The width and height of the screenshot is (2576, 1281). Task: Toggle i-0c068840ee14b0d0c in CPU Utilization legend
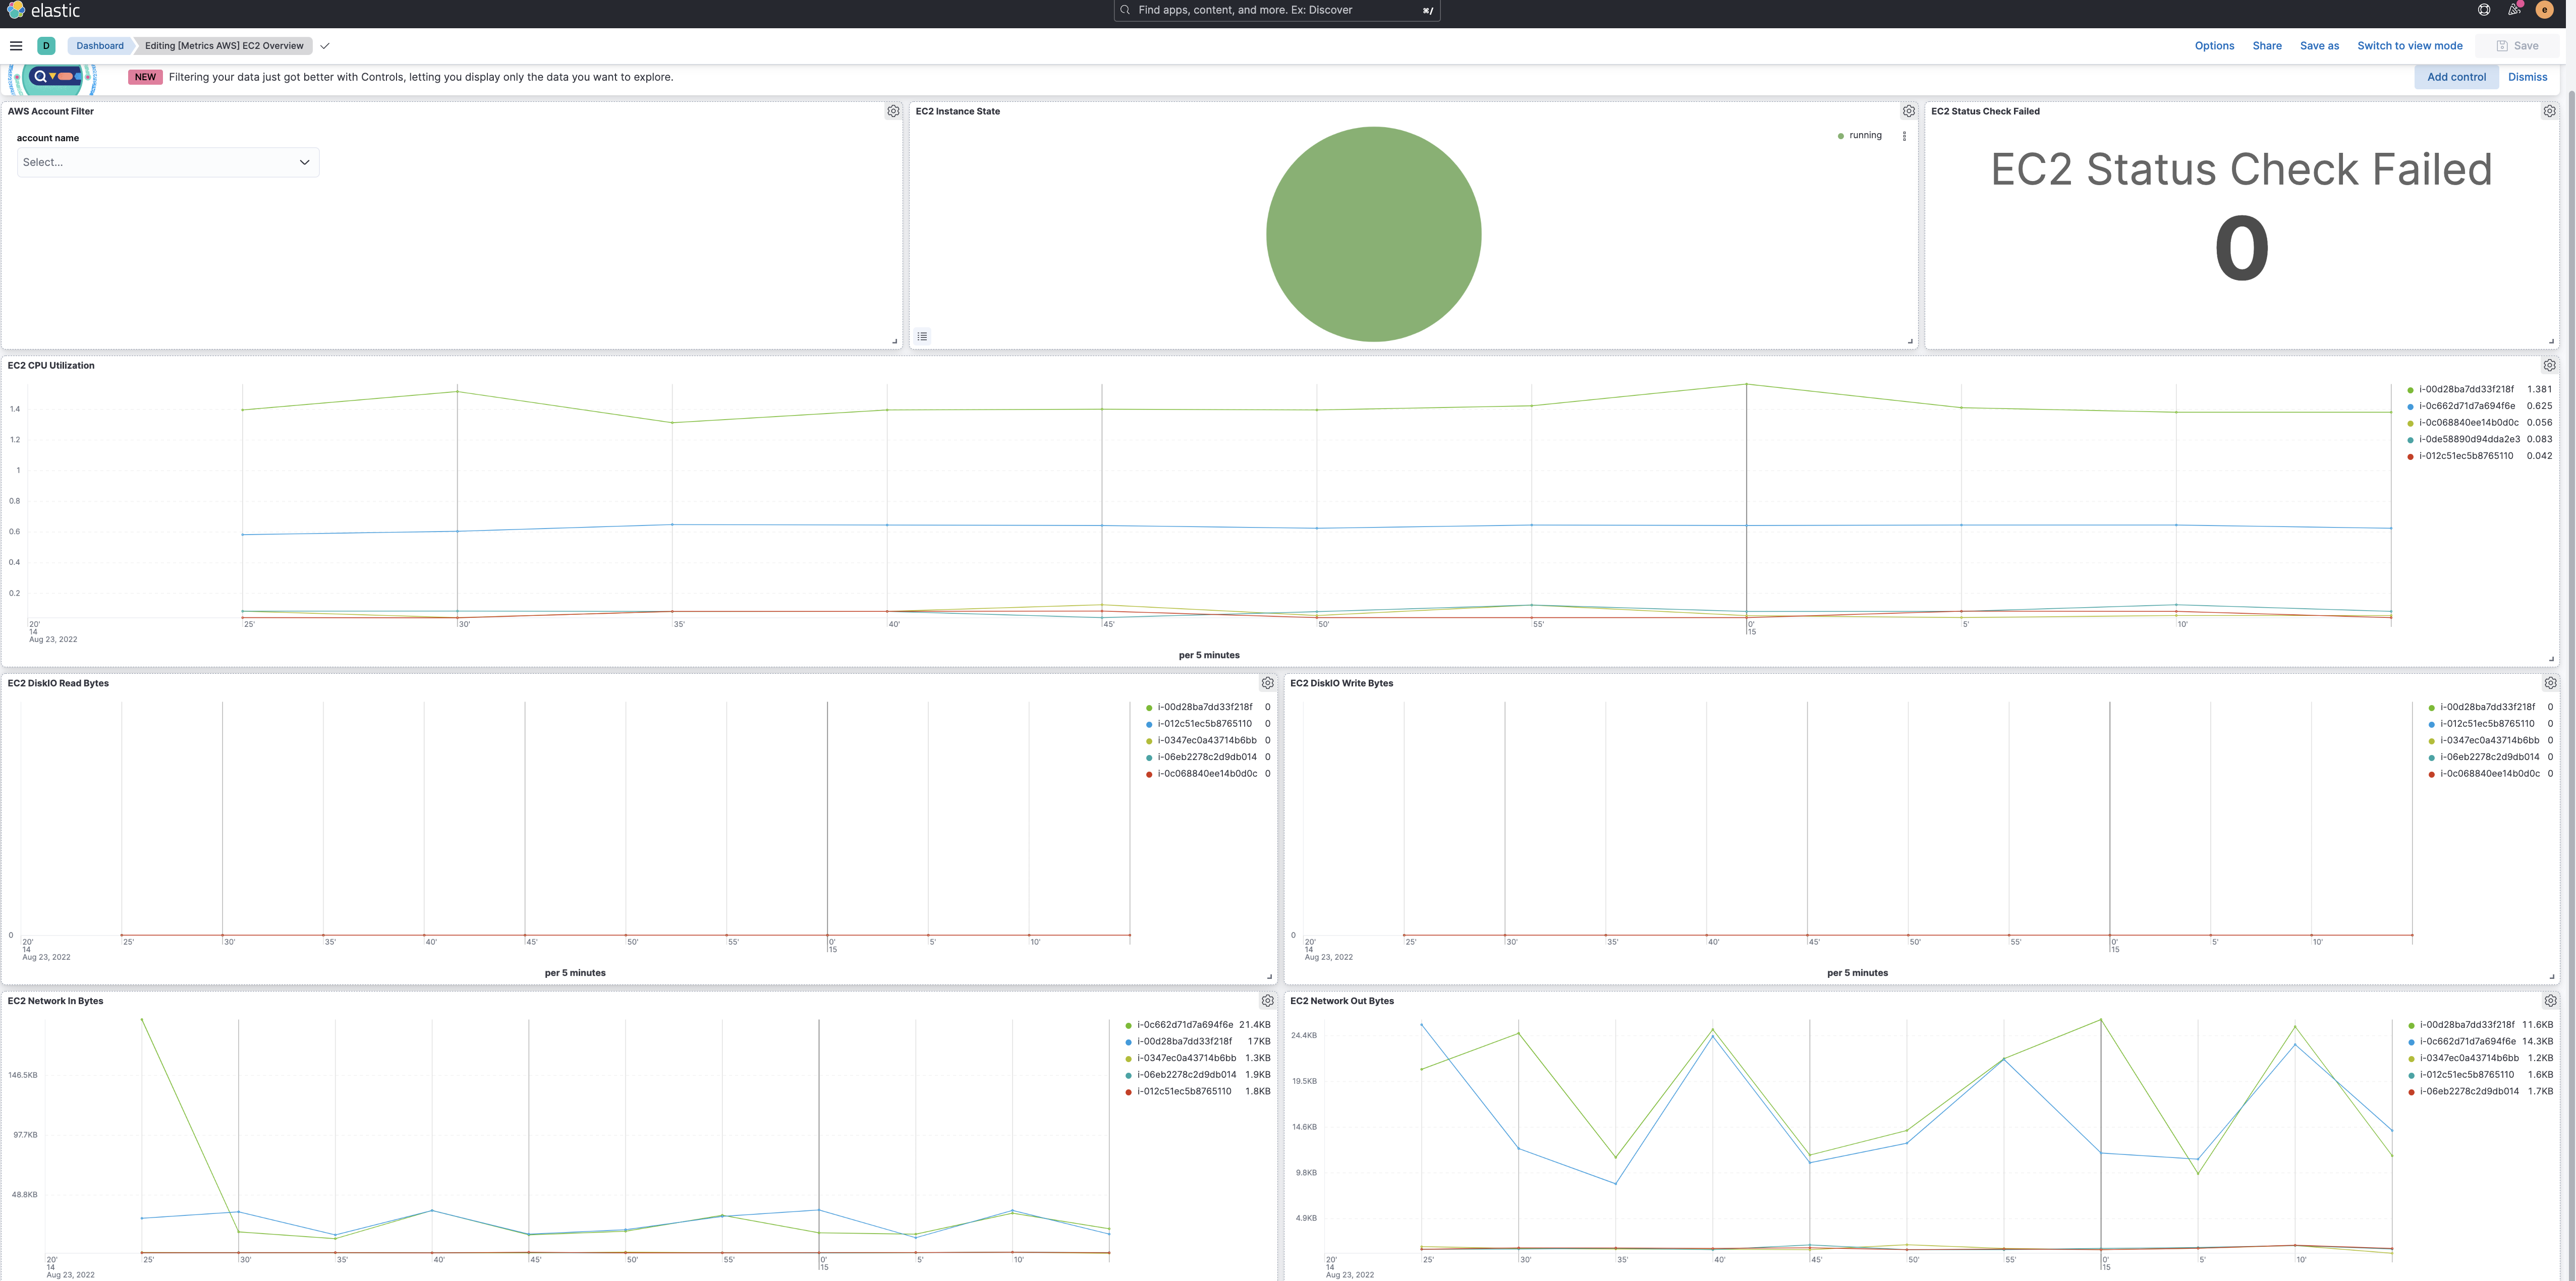(2469, 423)
